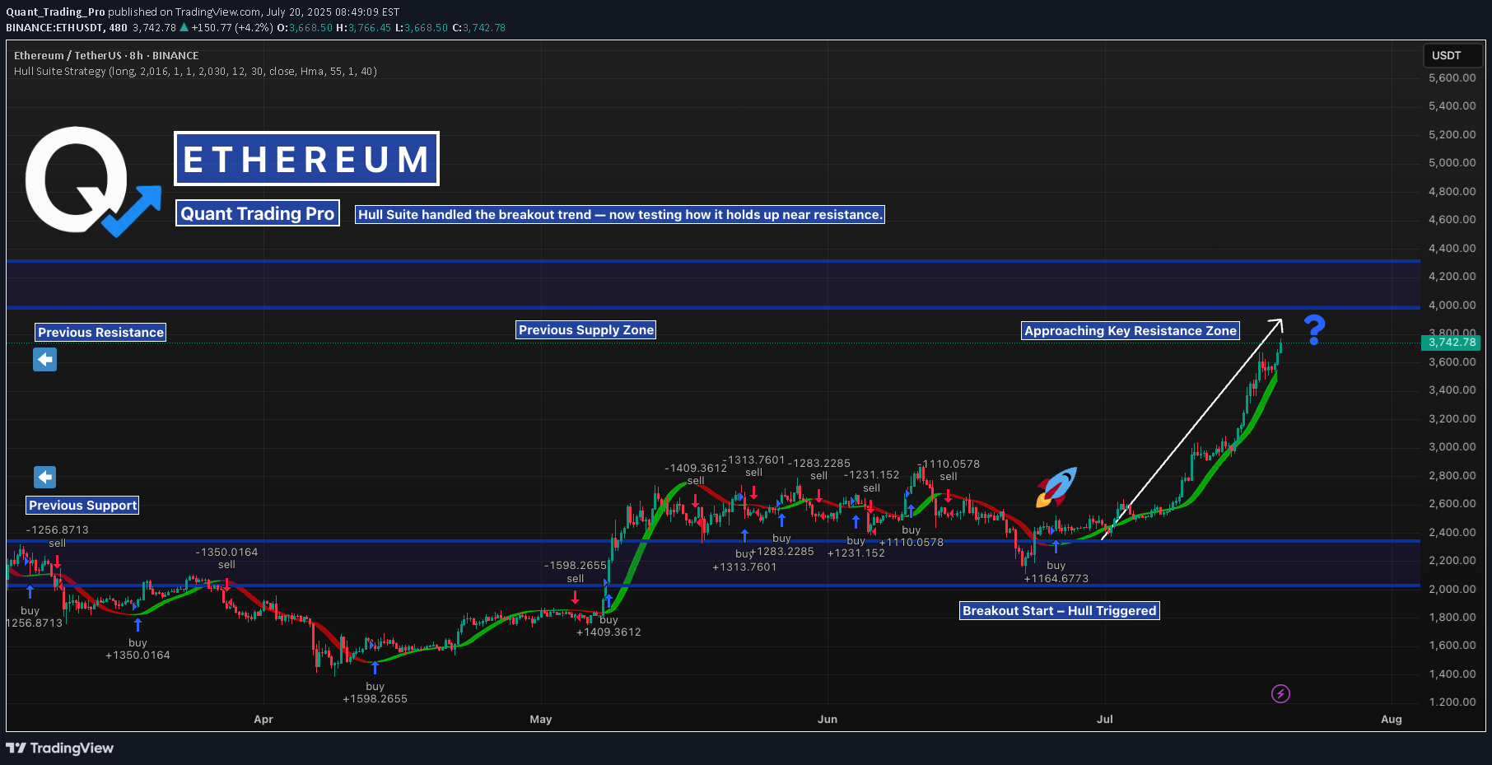This screenshot has height=765, width=1492.
Task: Click the header price 3,742.78 beside the symbol
Action: [154, 28]
